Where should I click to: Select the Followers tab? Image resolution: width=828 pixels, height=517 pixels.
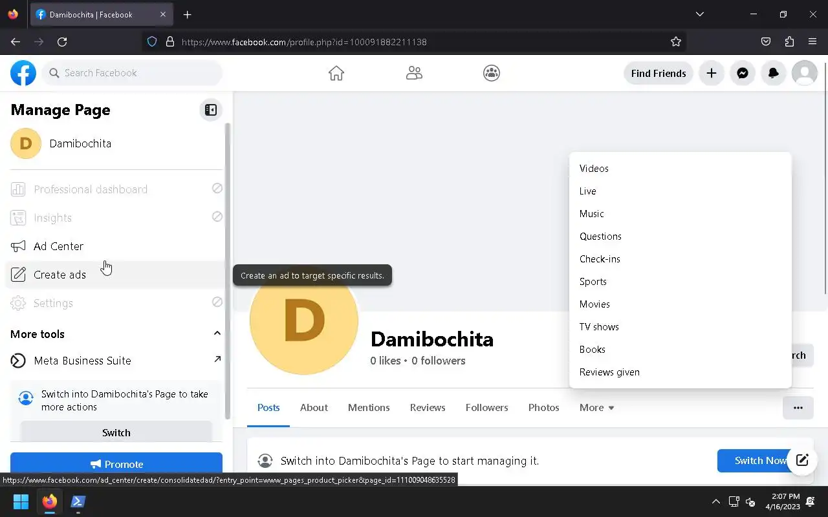pos(486,408)
